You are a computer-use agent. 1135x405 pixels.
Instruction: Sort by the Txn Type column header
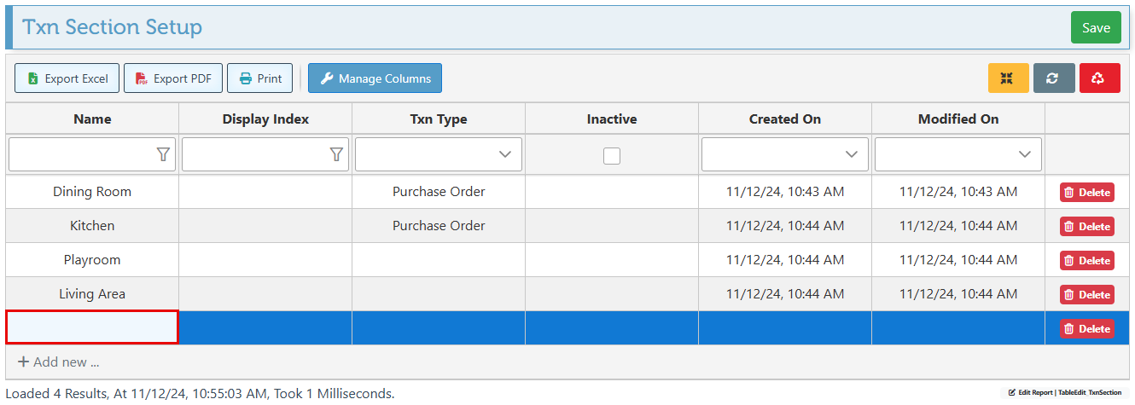pyautogui.click(x=439, y=119)
